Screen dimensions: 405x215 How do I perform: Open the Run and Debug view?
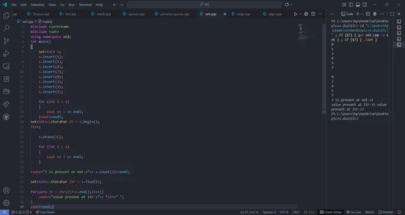[6, 53]
